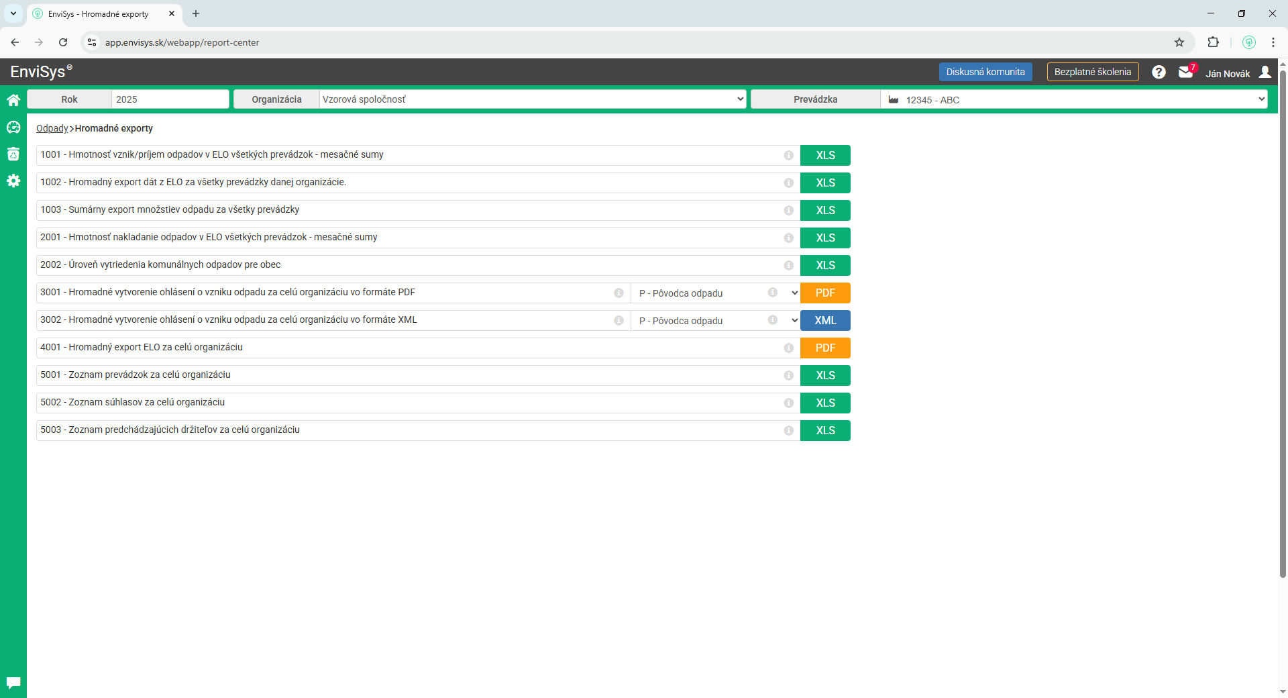The height and width of the screenshot is (698, 1288).
Task: Show info for report 1001 row
Action: [788, 155]
